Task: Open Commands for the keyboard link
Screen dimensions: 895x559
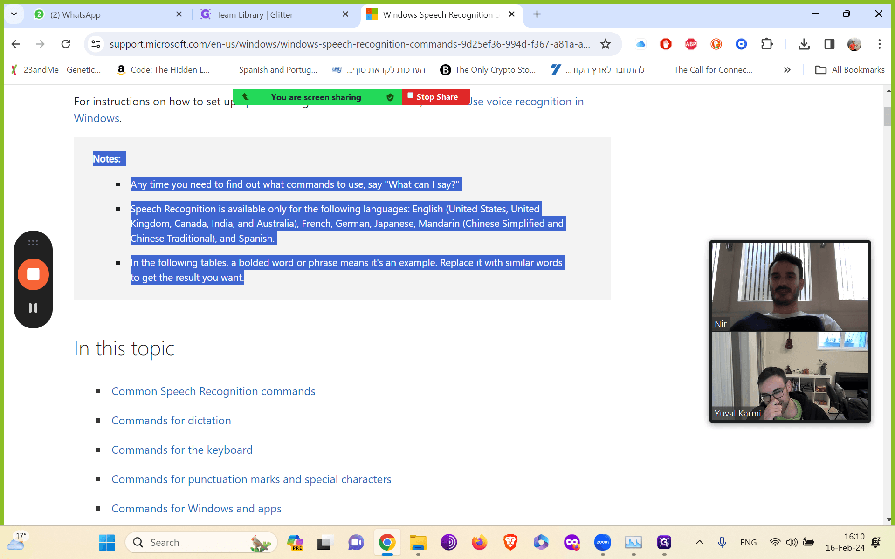Action: click(x=182, y=450)
